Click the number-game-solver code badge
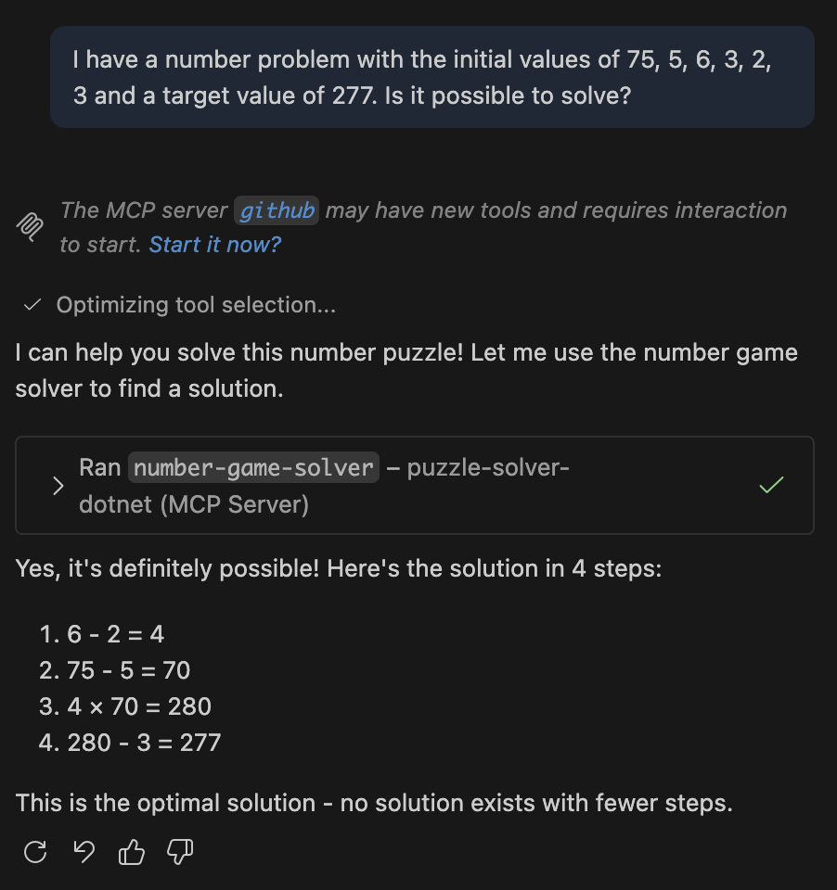This screenshot has height=890, width=837. [x=252, y=467]
